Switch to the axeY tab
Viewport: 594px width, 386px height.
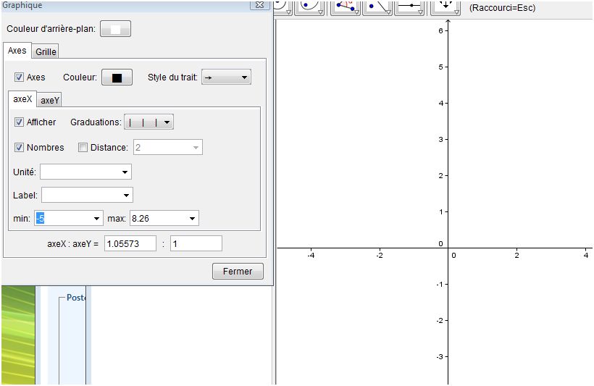coord(50,101)
